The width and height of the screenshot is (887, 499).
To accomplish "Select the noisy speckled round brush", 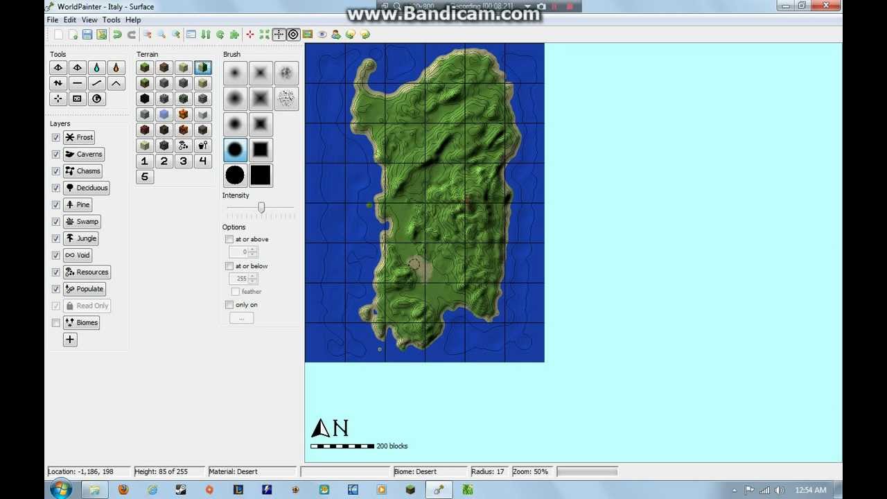I will coord(286,98).
